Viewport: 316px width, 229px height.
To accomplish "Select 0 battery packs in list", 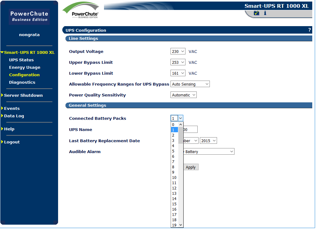I will click(175, 124).
